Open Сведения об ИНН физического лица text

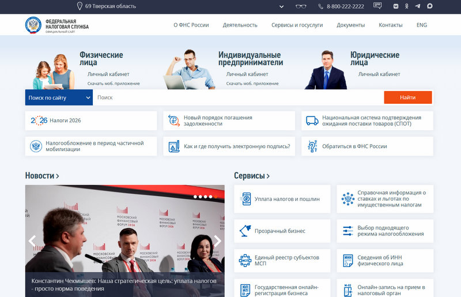[380, 261]
